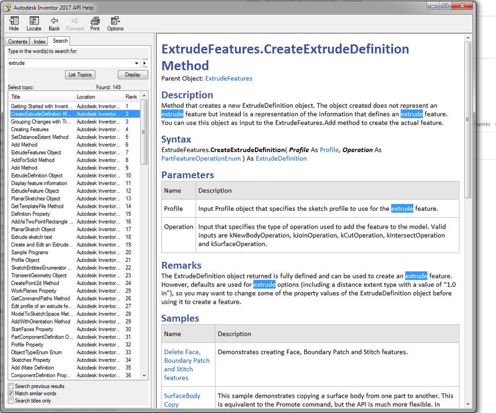Select the Search tab

(60, 41)
